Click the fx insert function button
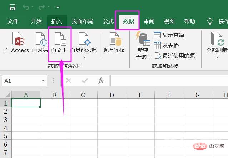228x158 pixels. [x=101, y=81]
